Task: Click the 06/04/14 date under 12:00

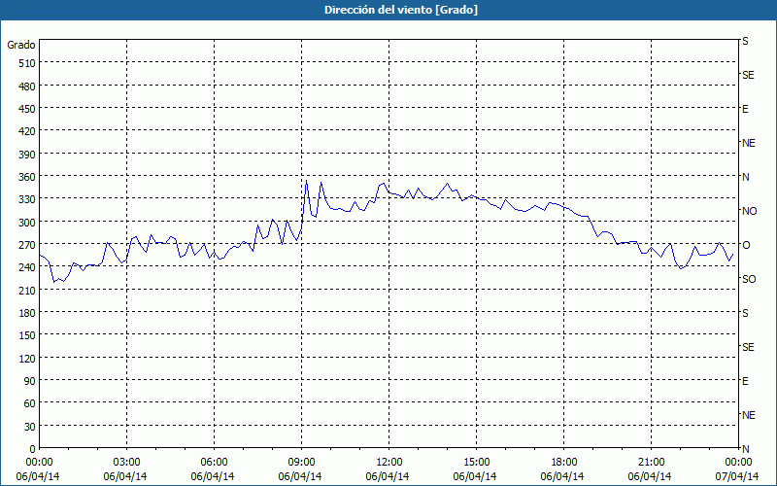Action: click(x=388, y=476)
